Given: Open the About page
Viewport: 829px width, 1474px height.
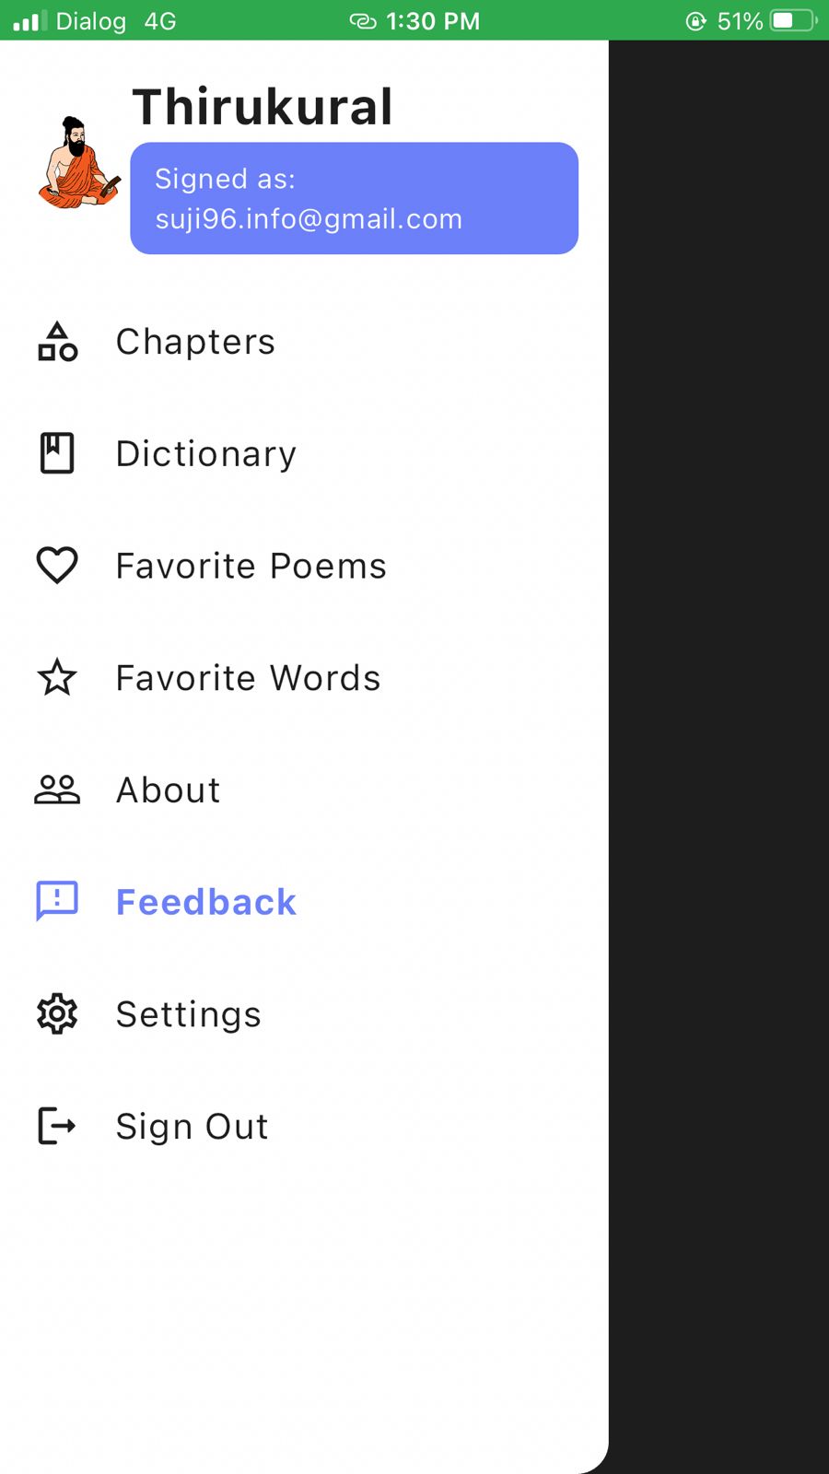Looking at the screenshot, I should pyautogui.click(x=304, y=790).
